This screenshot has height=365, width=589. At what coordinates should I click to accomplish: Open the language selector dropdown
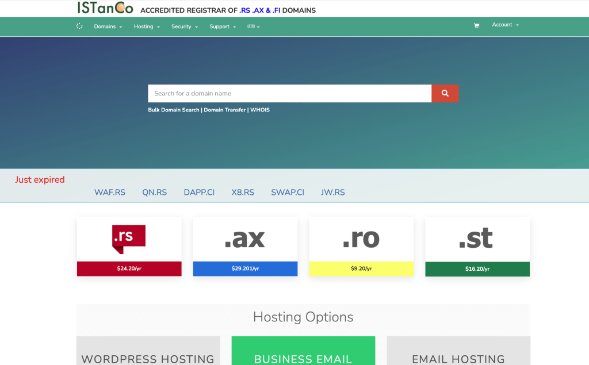(254, 26)
